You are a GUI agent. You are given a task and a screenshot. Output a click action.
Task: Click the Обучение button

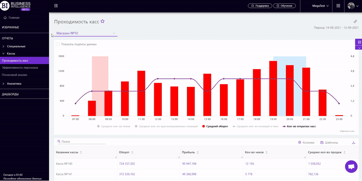(286, 6)
